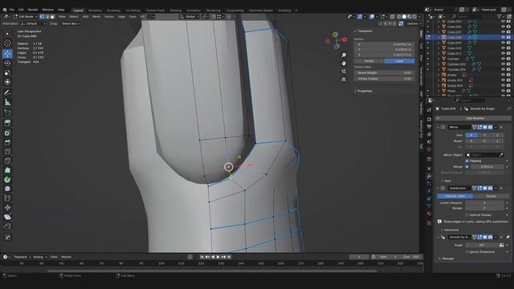Open the Modifiers wrench tab in Properties
This screenshot has width=514, height=289.
coord(429,177)
